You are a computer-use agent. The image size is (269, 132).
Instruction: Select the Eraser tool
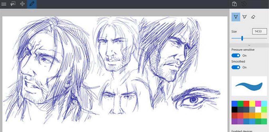click(x=253, y=17)
